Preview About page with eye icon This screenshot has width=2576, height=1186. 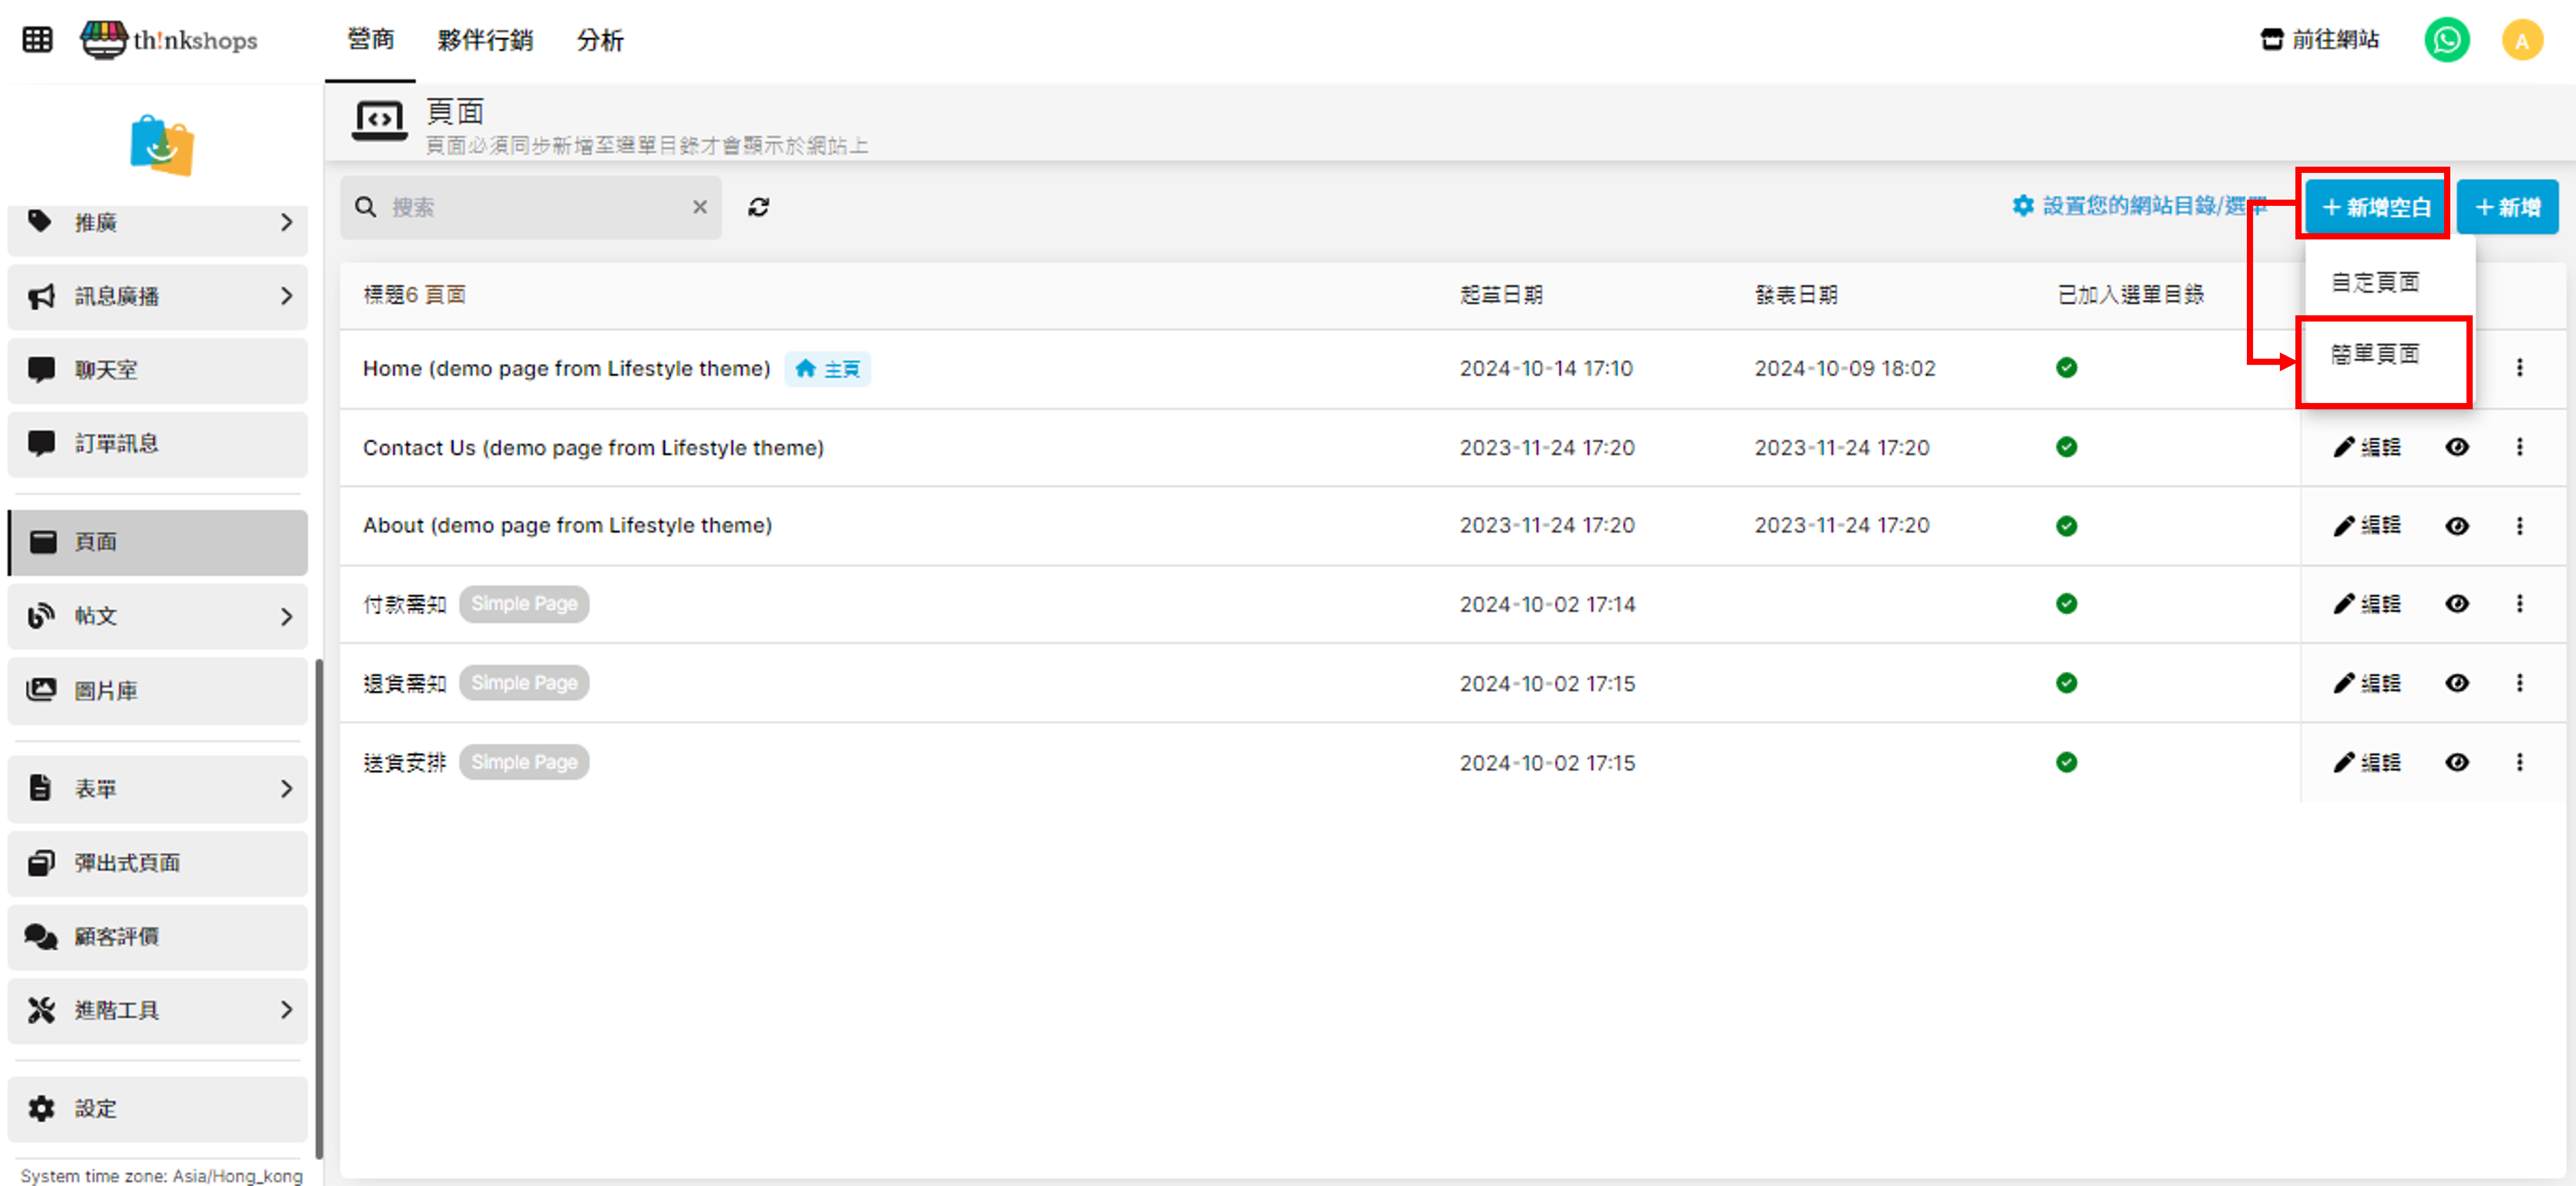tap(2456, 526)
